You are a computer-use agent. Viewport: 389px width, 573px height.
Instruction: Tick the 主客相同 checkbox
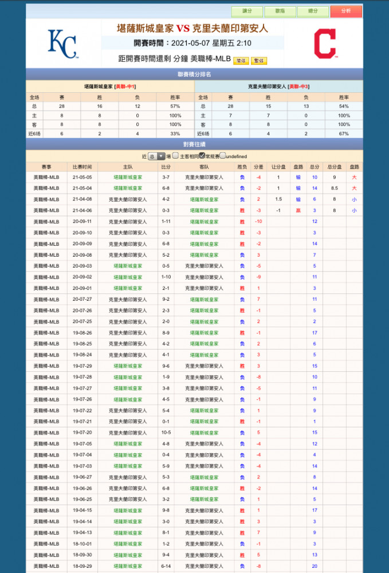point(175,156)
